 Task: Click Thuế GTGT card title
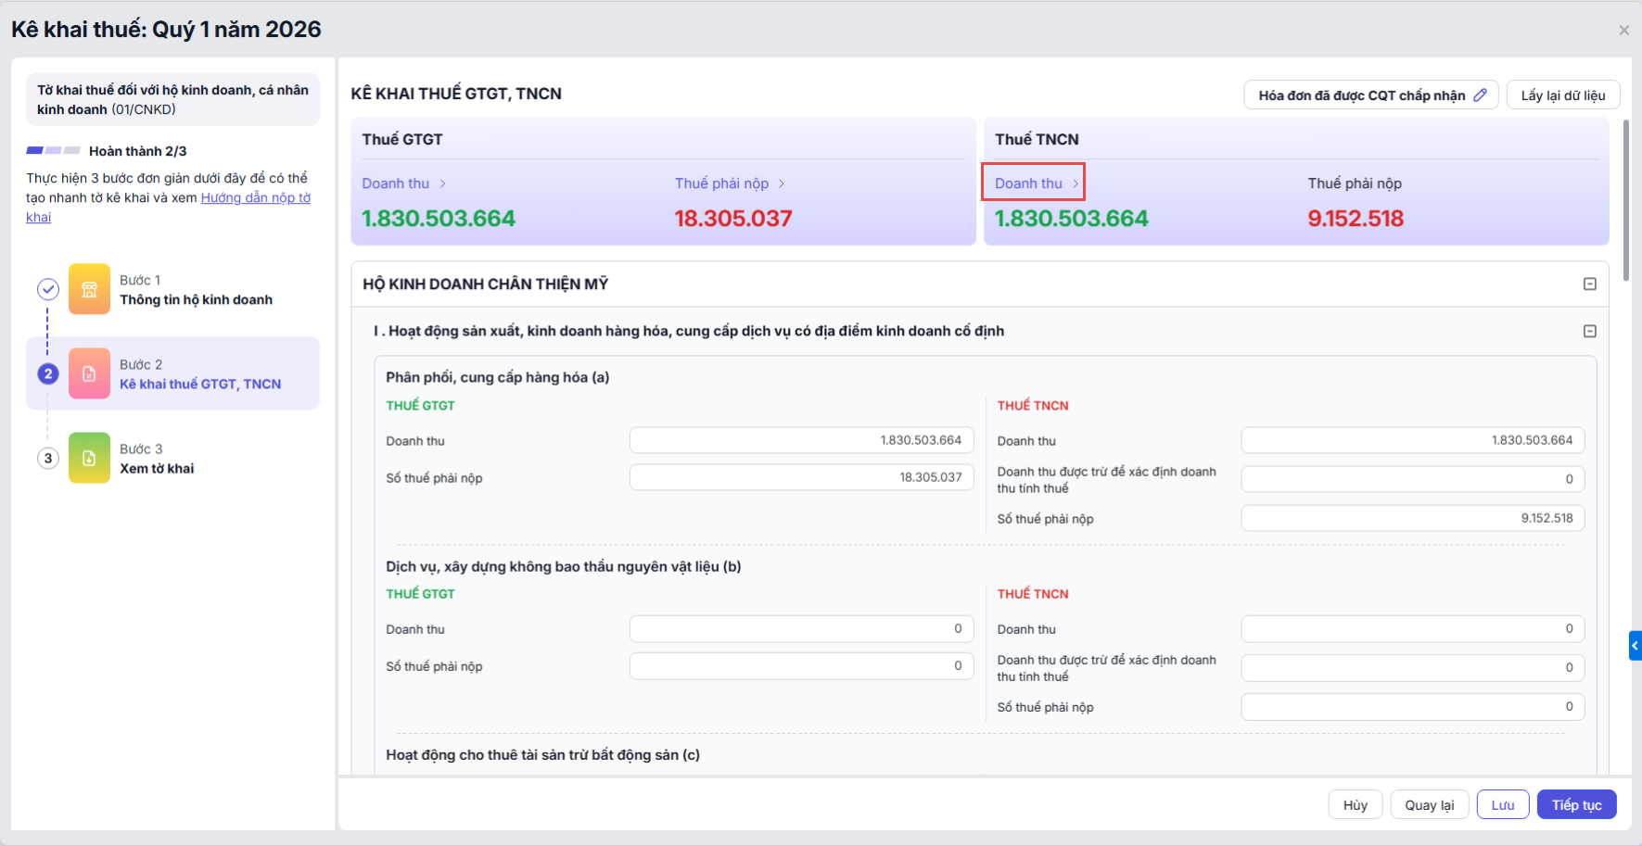[x=402, y=139]
